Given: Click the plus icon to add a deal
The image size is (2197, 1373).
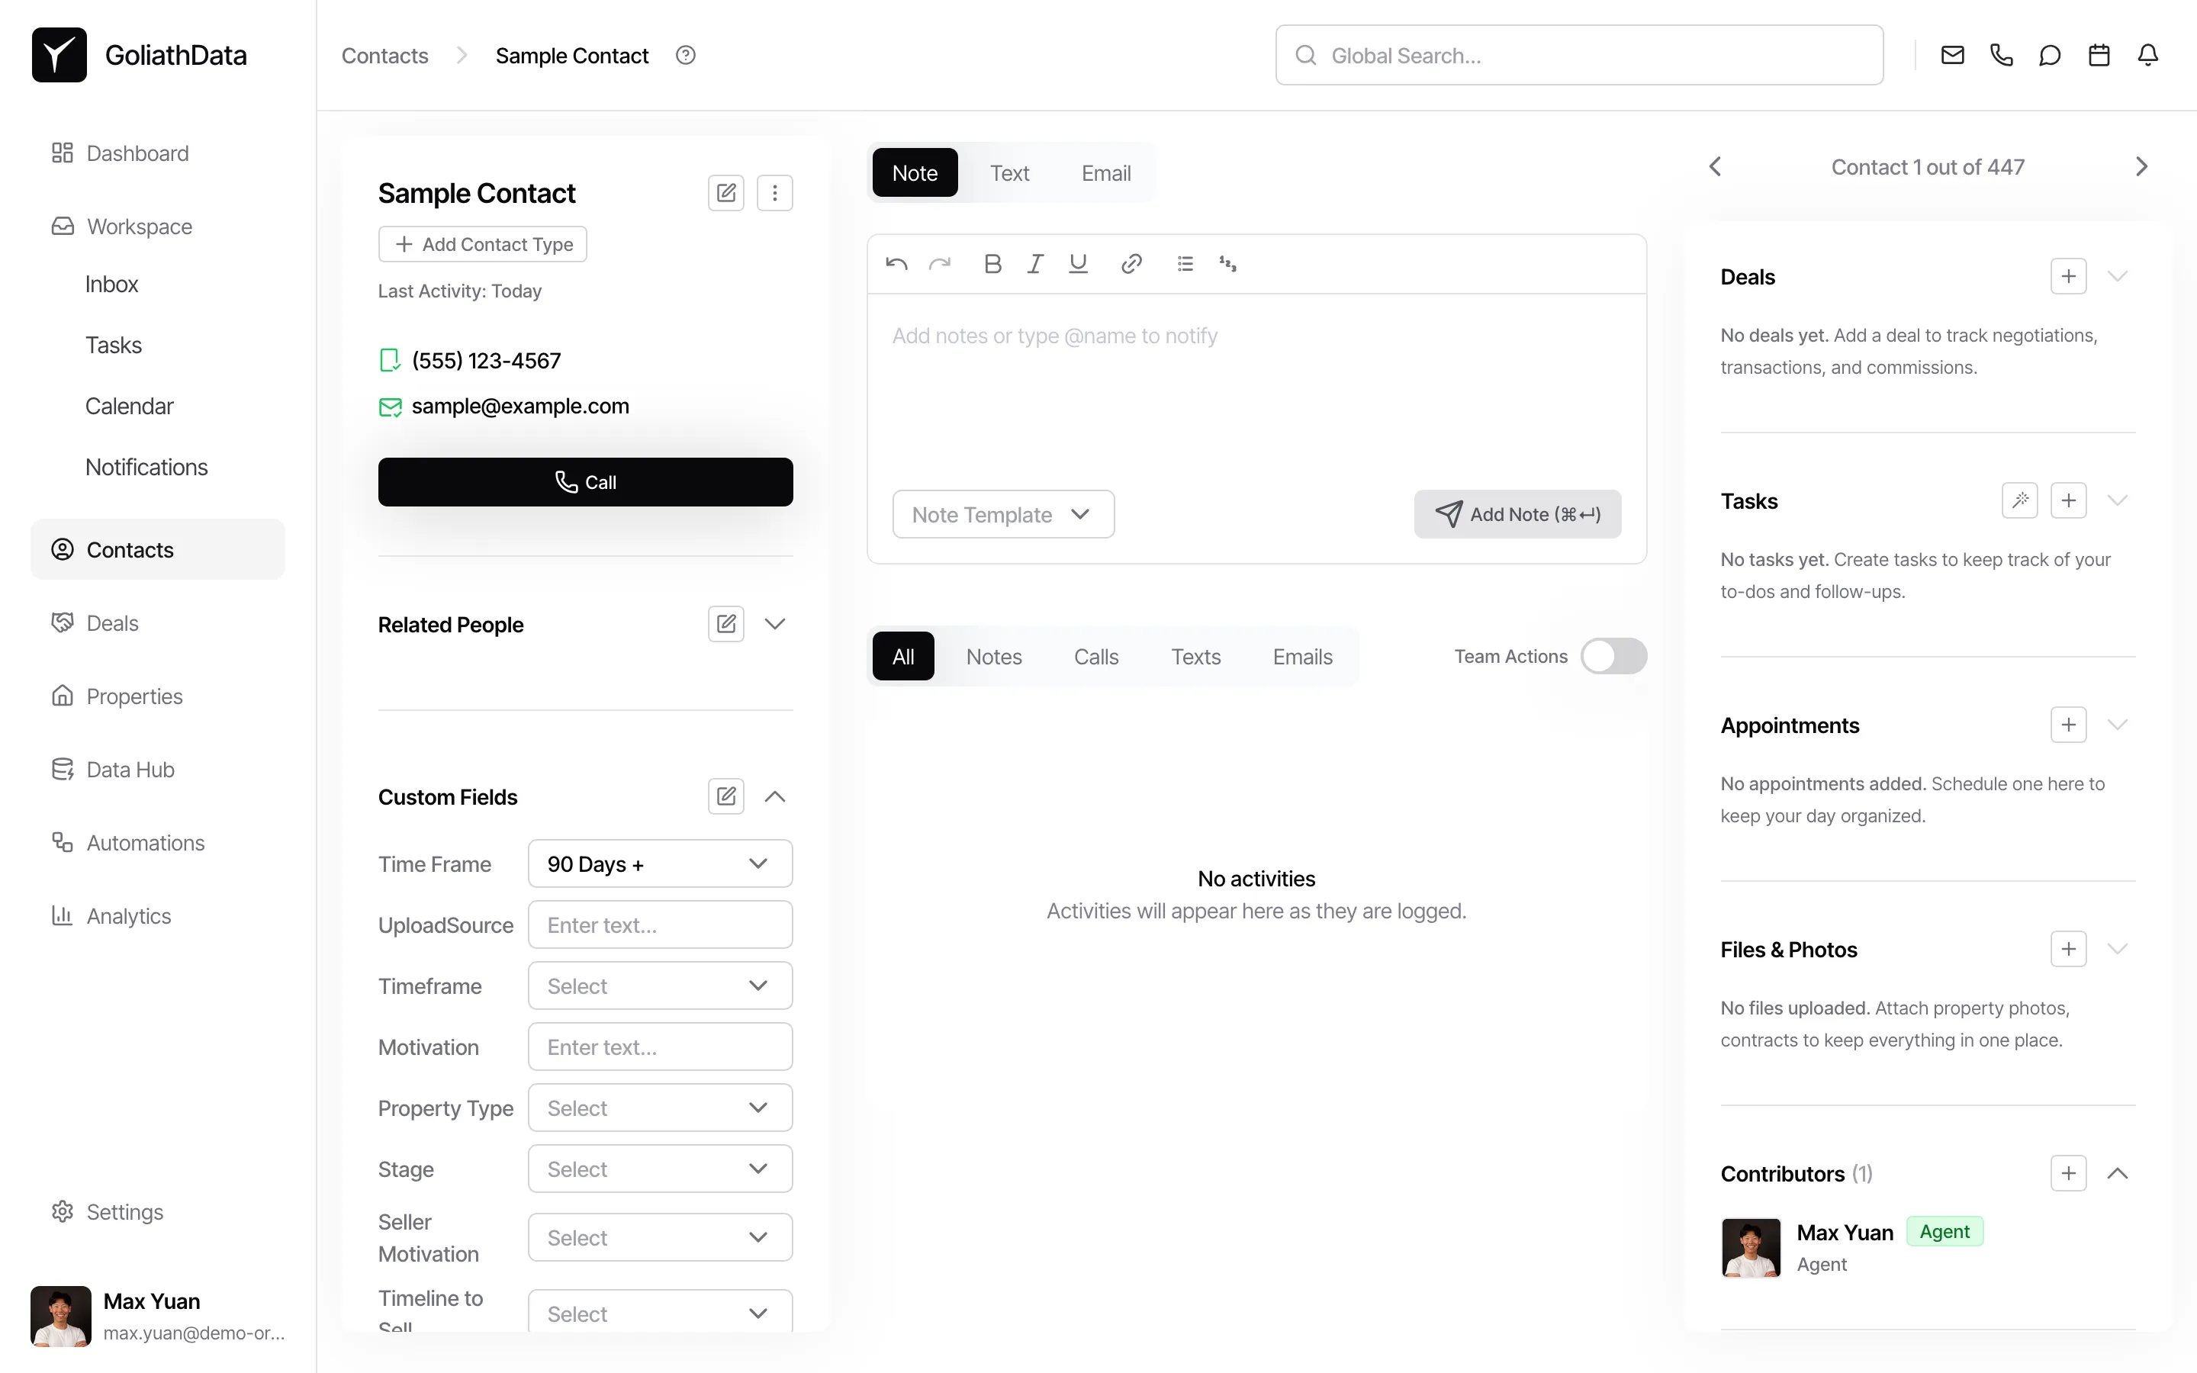Looking at the screenshot, I should pos(2068,276).
